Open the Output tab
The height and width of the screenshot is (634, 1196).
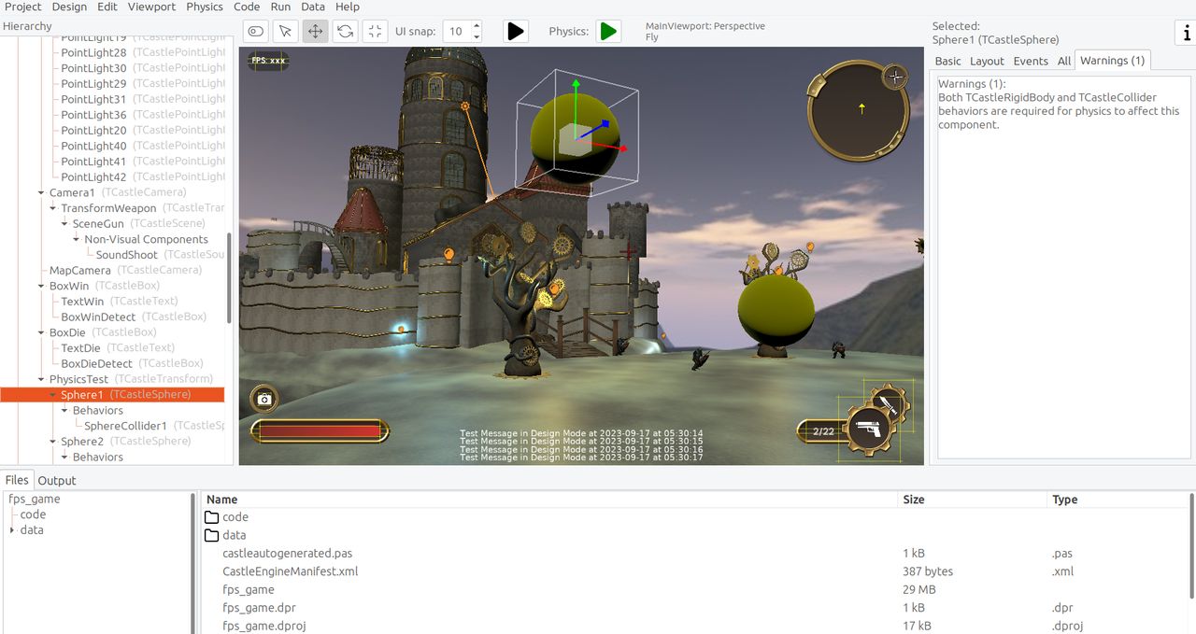57,480
